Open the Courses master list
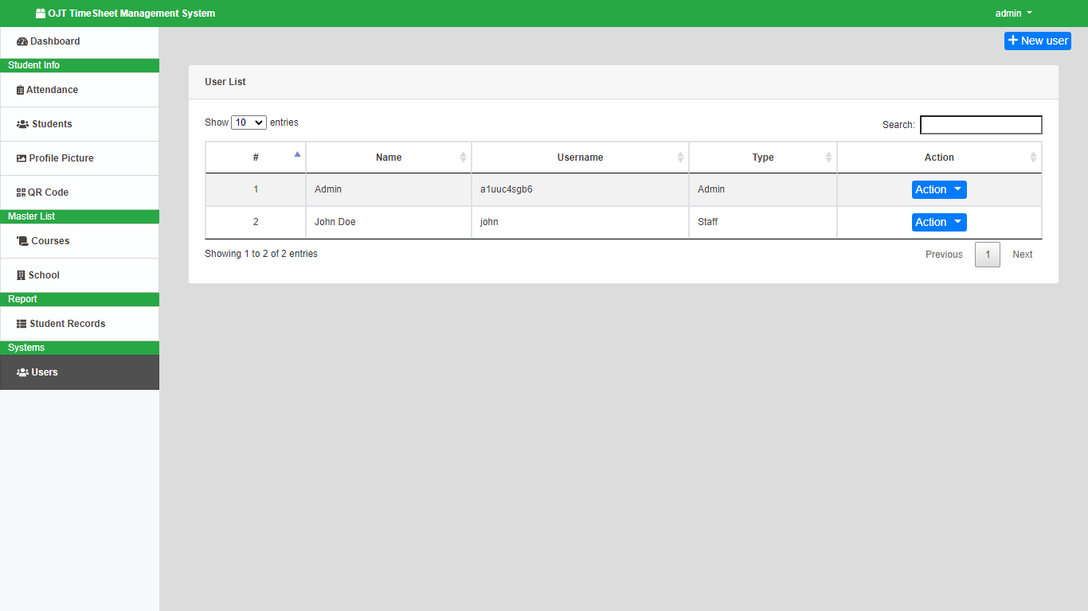The height and width of the screenshot is (611, 1088). [x=80, y=241]
